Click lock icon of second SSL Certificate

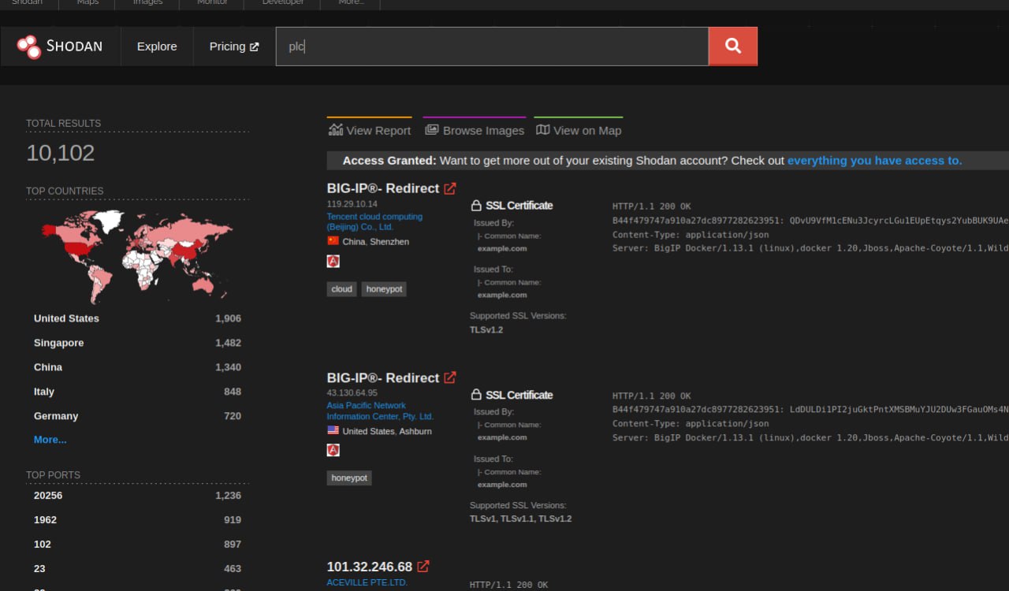[476, 395]
